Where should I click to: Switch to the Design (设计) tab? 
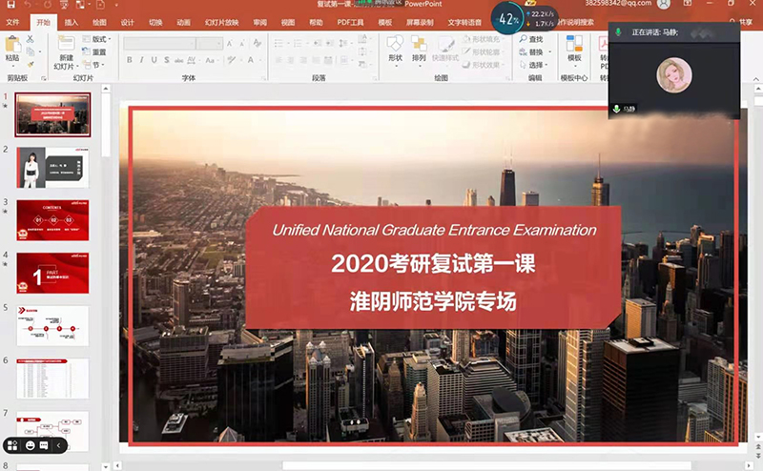click(128, 22)
